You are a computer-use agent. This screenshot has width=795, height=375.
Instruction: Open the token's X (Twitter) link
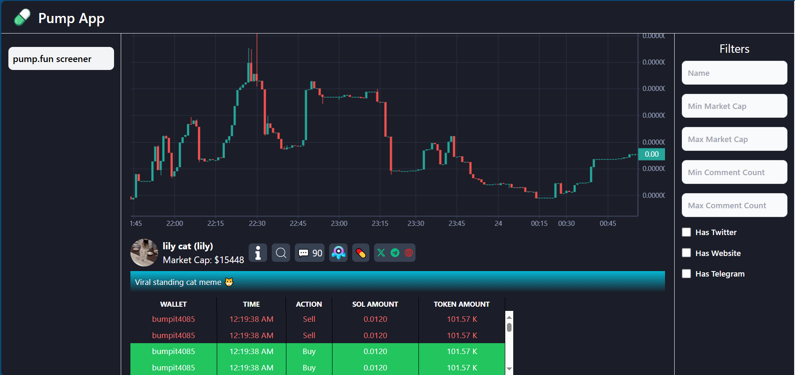coord(381,253)
